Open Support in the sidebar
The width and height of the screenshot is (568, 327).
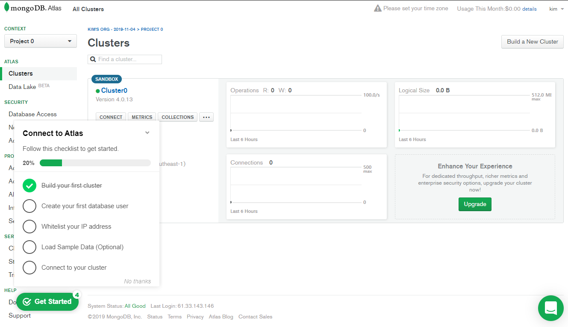20,315
